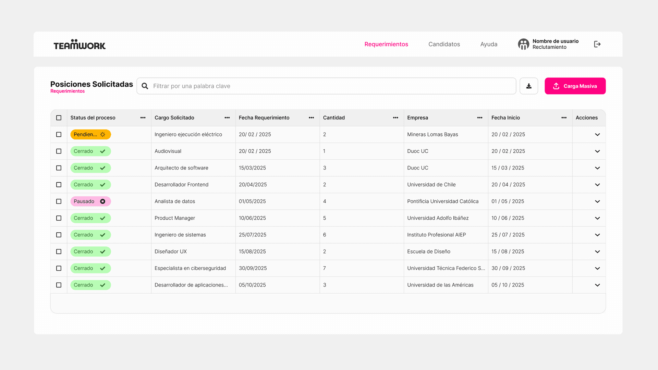The width and height of the screenshot is (658, 370).
Task: Open Status del proceso column options
Action: 143,118
